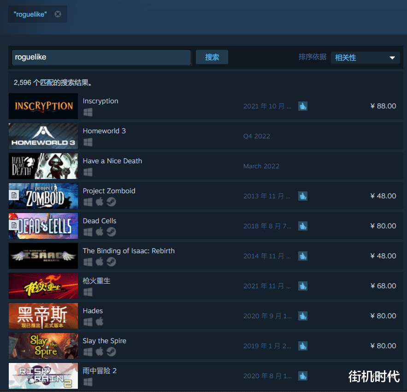Click the Windows icon under Binding of Isaac

point(88,262)
